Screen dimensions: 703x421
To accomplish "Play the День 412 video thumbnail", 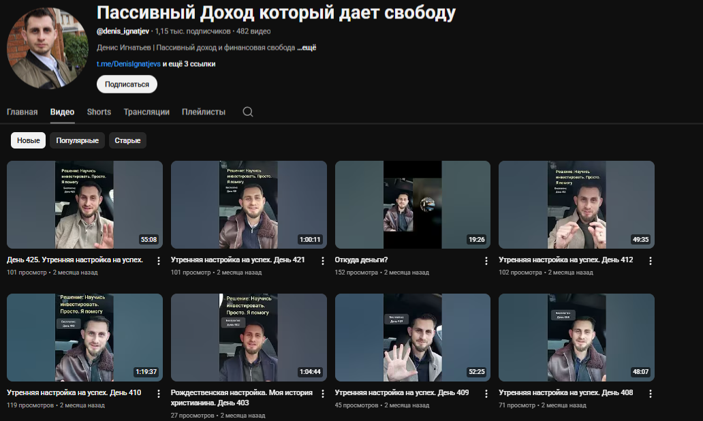I will tap(576, 204).
